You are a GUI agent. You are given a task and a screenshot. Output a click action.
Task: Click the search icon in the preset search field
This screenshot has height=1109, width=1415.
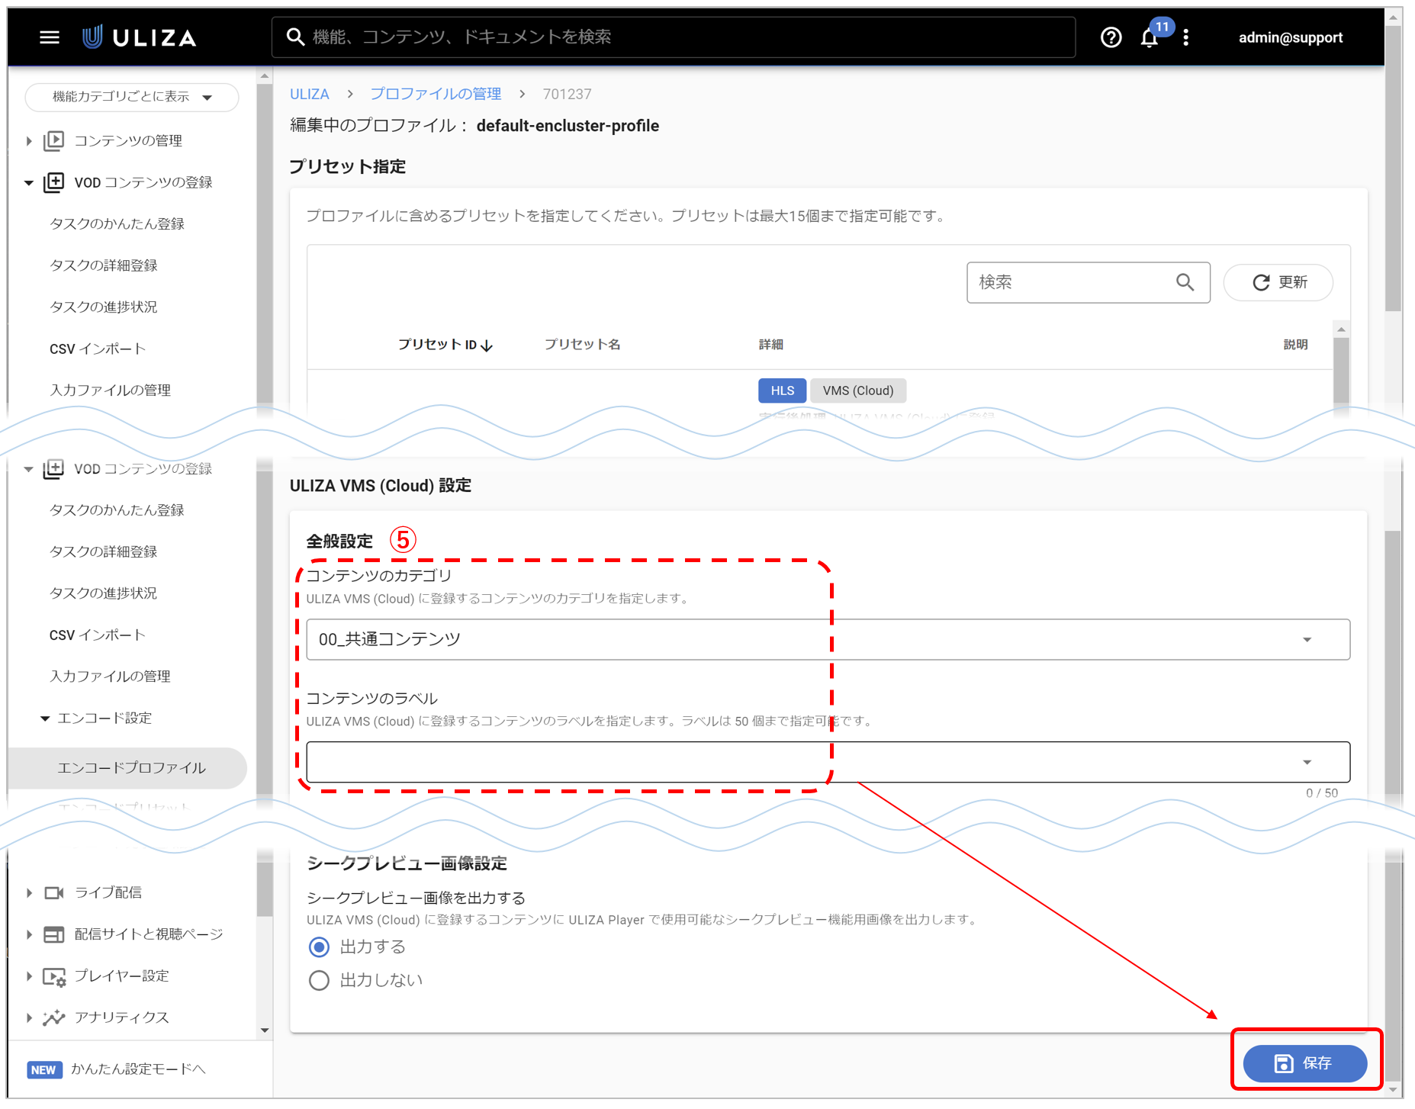coord(1185,282)
